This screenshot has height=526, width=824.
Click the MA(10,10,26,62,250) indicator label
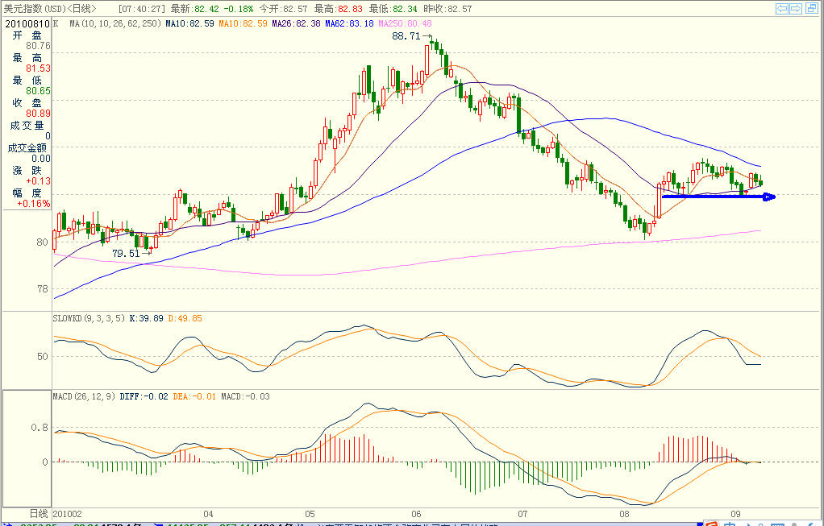115,23
